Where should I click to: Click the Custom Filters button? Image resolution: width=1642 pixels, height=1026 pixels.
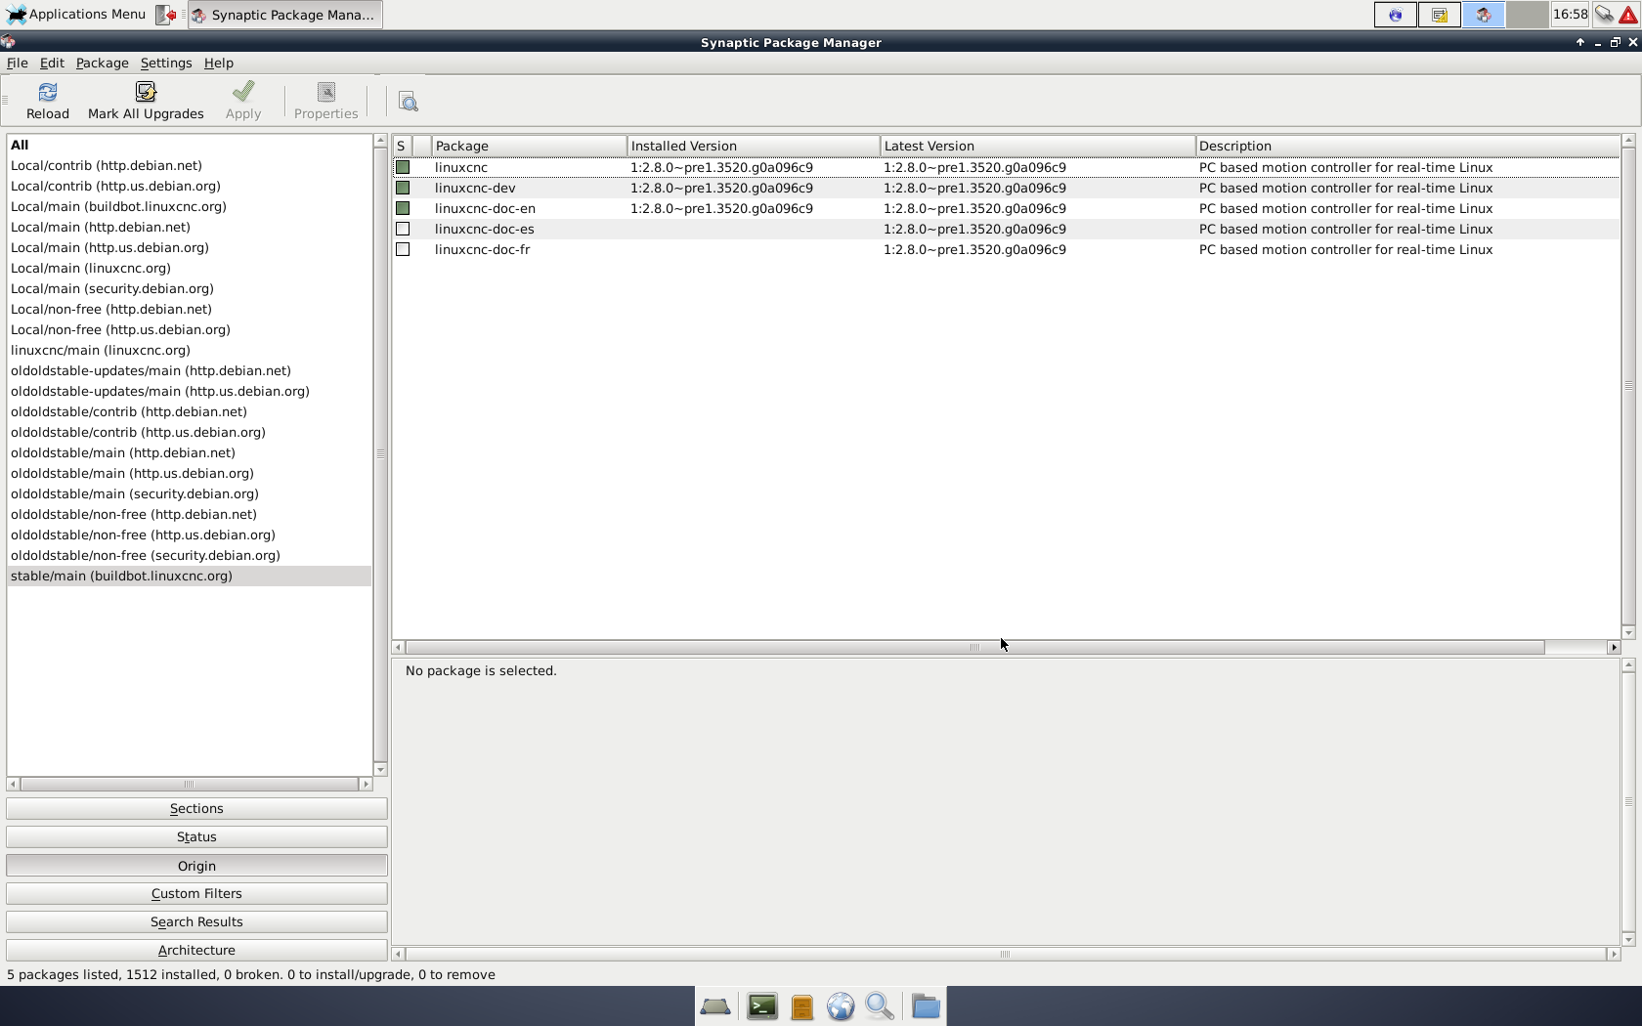tap(196, 893)
